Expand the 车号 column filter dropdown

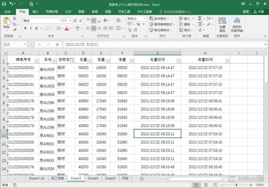tap(54, 60)
